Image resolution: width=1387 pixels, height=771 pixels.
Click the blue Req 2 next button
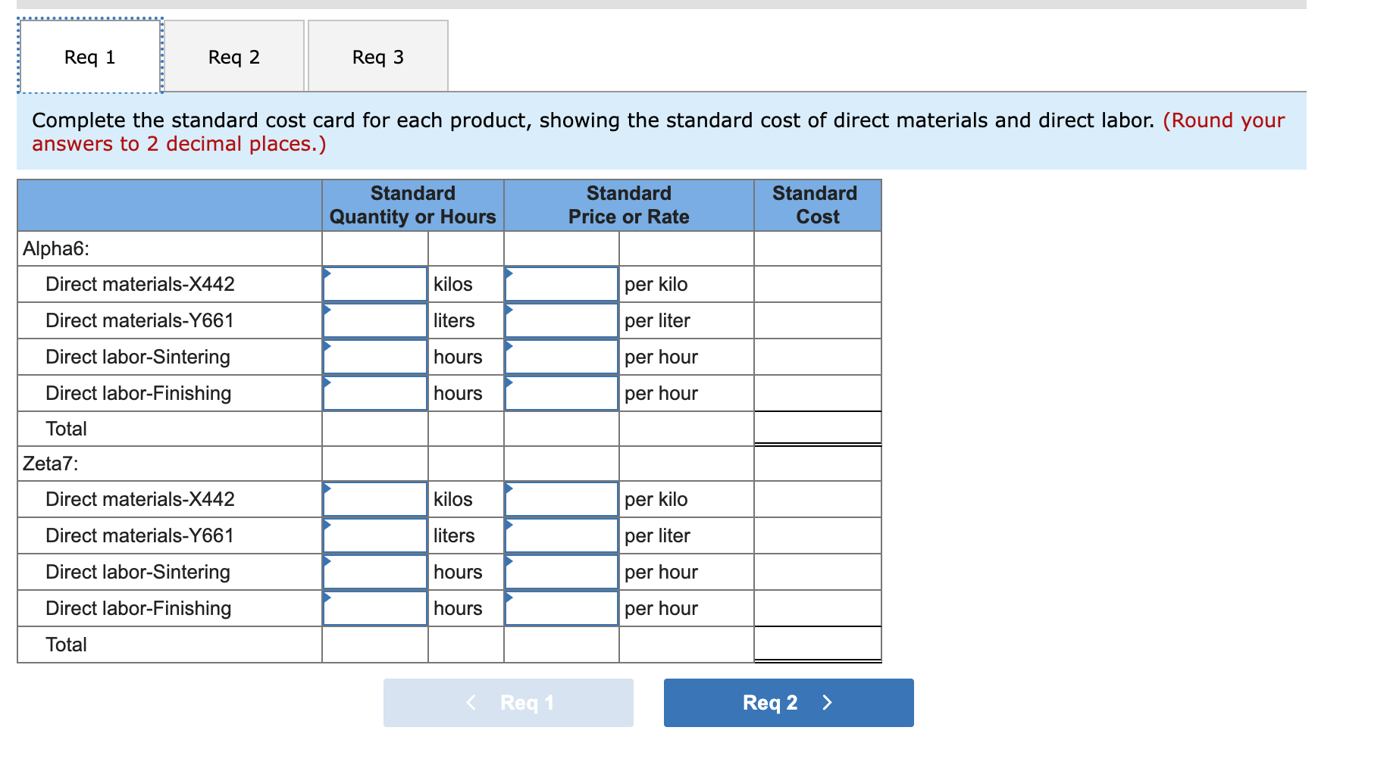(x=789, y=703)
